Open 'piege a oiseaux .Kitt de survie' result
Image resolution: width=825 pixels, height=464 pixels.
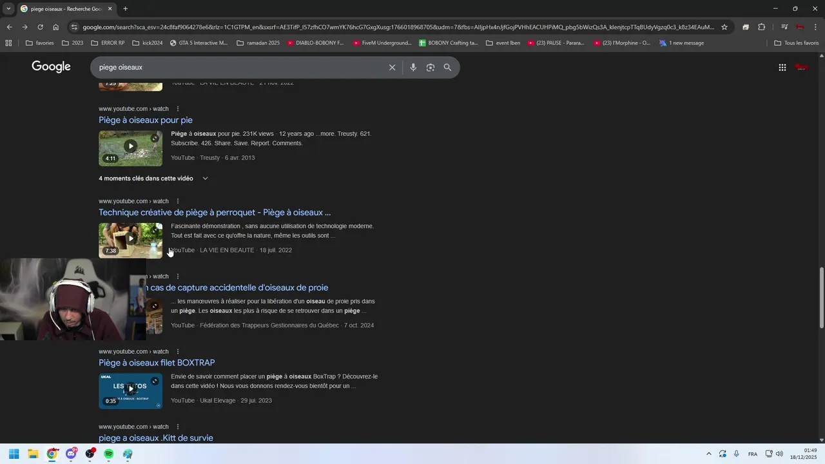pyautogui.click(x=156, y=438)
